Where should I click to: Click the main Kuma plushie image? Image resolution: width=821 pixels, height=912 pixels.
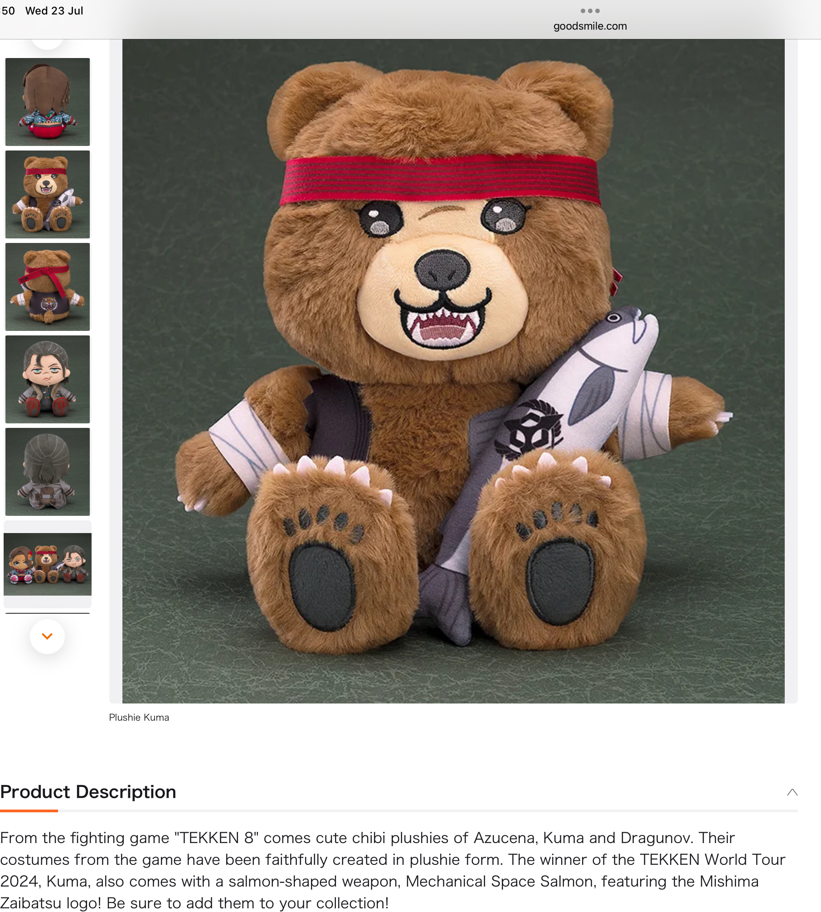pyautogui.click(x=453, y=371)
